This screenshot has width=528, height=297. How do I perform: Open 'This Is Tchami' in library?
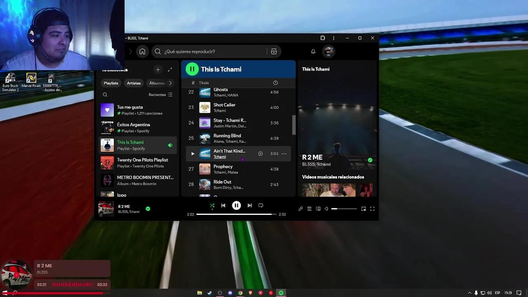tap(138, 145)
